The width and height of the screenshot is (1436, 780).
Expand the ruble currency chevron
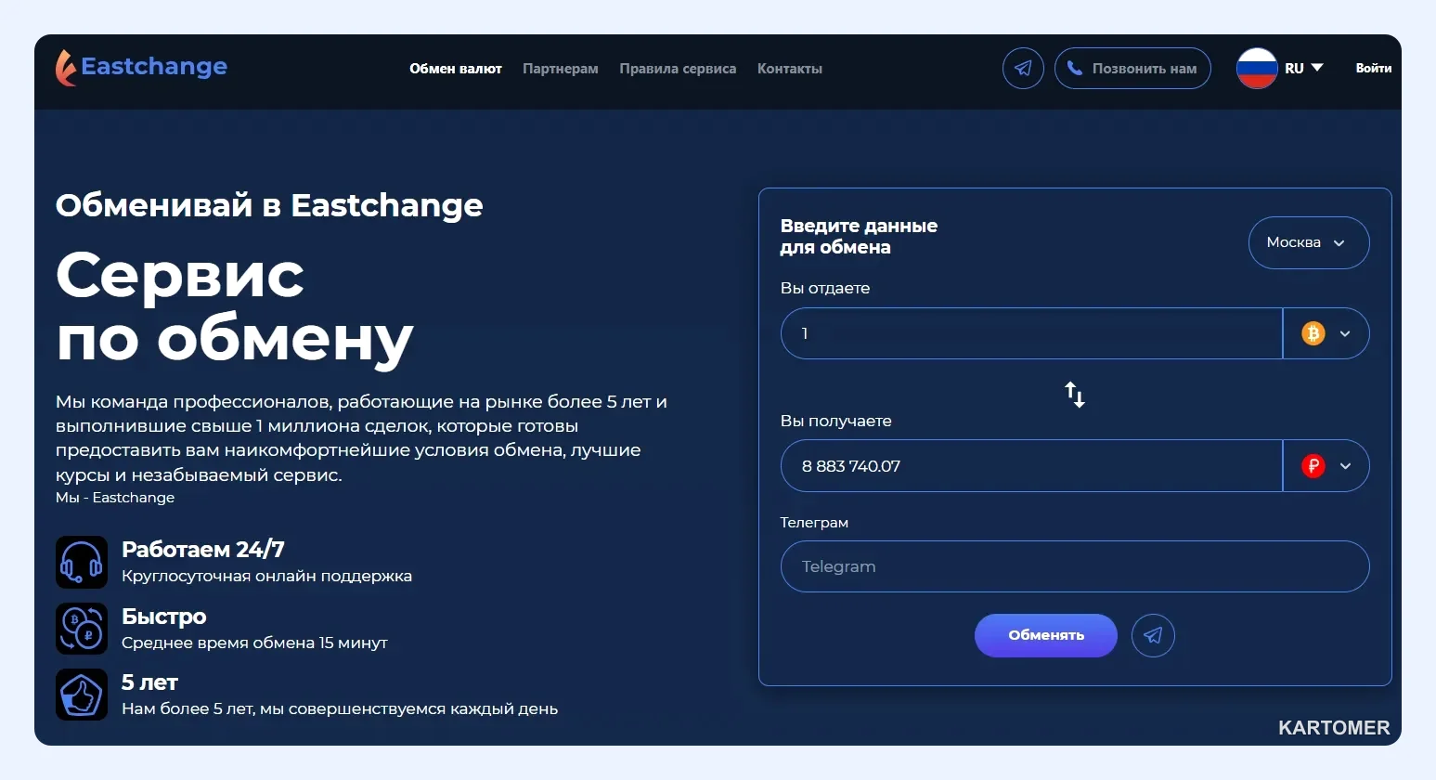(1345, 466)
